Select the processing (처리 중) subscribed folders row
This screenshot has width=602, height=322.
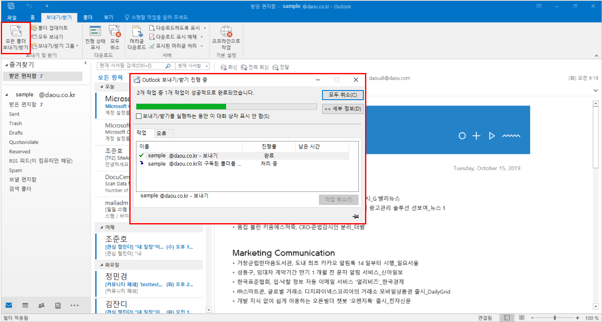[x=243, y=164]
